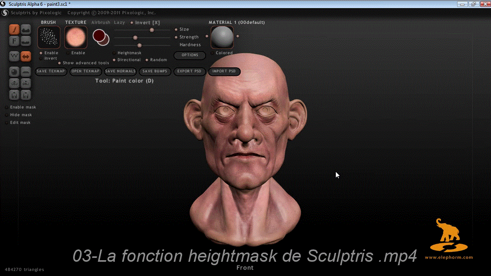The image size is (491, 276).
Task: Click the new plane icon
Action: click(x=26, y=72)
